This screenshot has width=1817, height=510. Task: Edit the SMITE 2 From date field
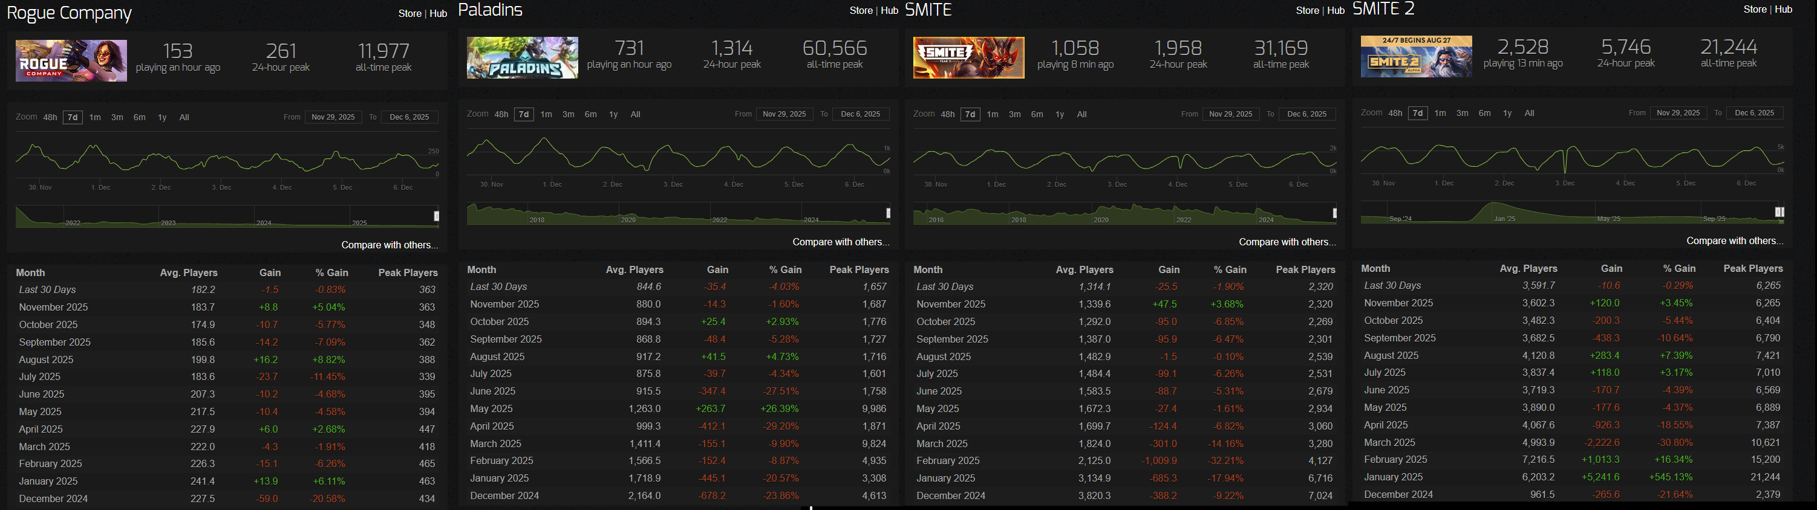coord(1678,113)
